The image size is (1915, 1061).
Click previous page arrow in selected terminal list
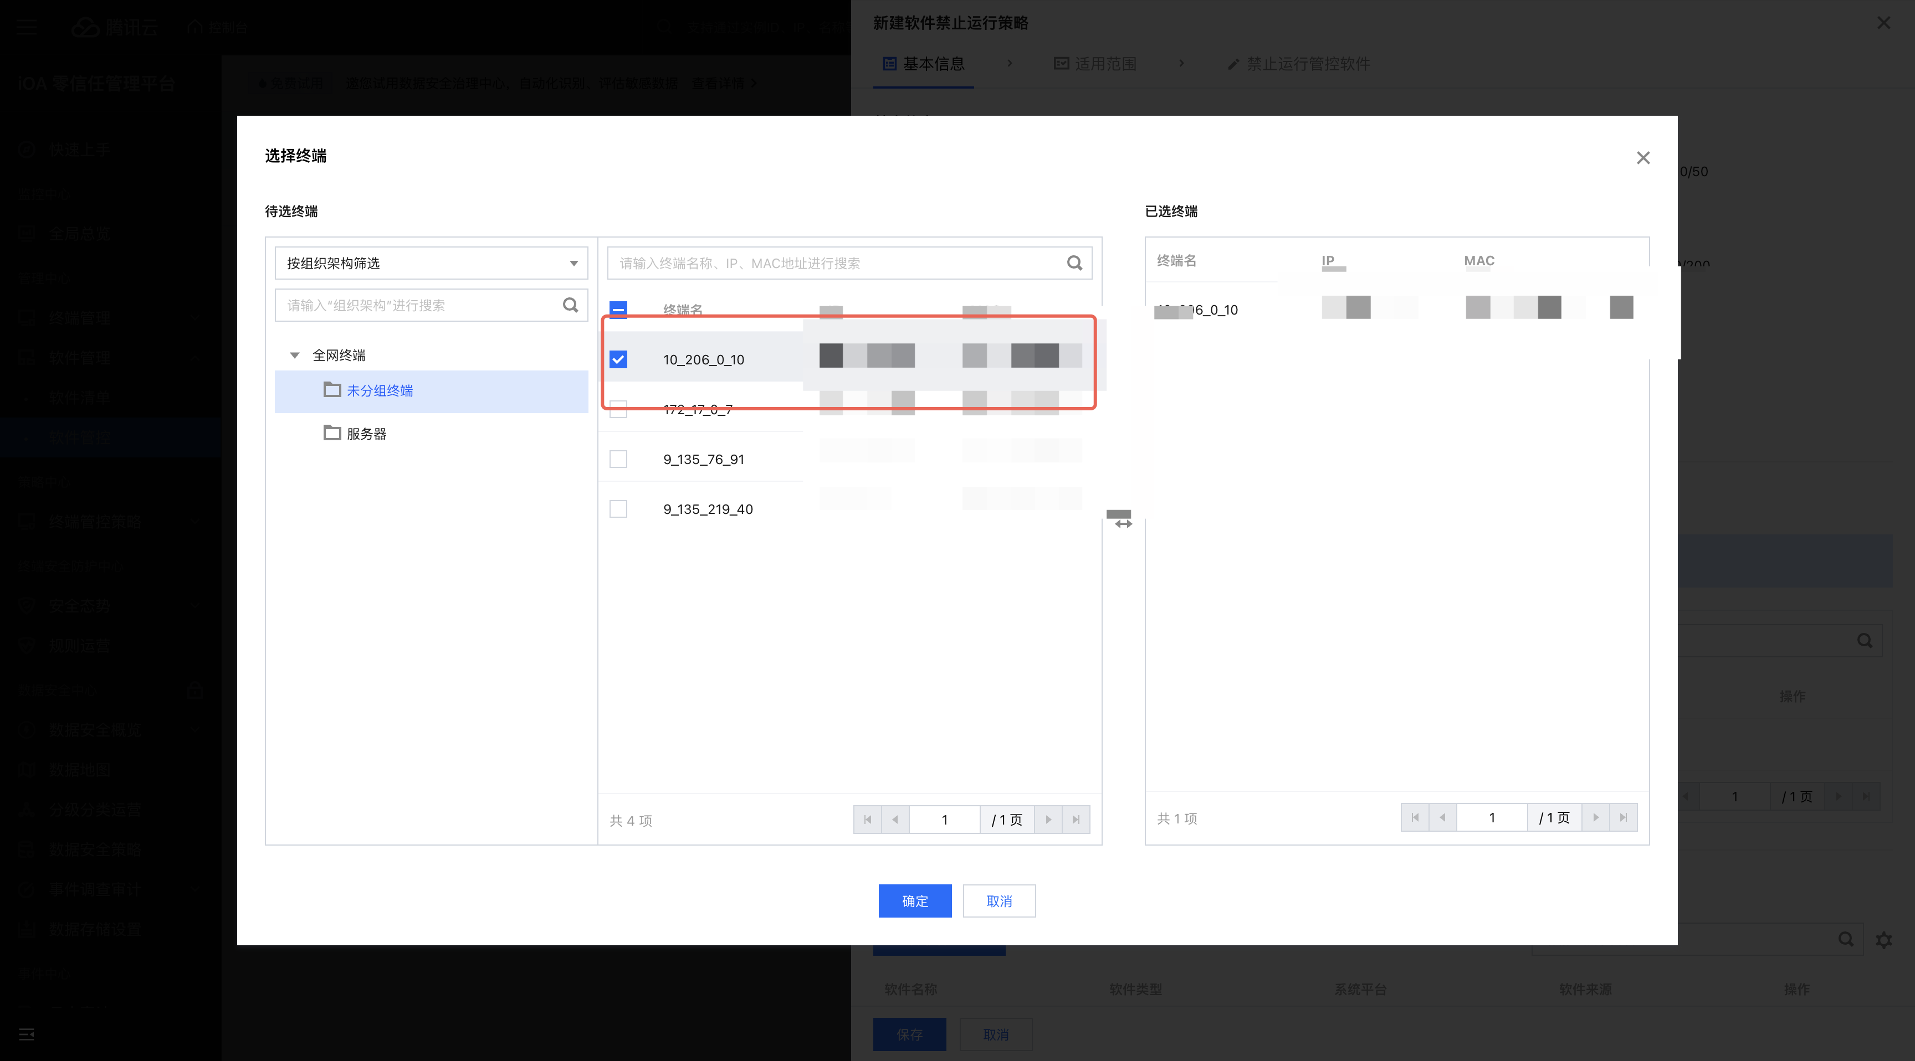tap(1442, 817)
